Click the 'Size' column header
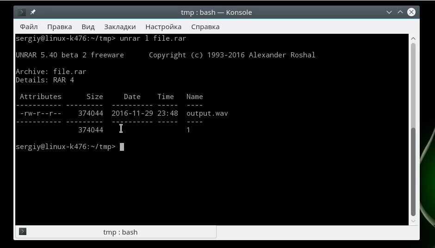Viewport: 435px width, 248px height. pos(94,97)
